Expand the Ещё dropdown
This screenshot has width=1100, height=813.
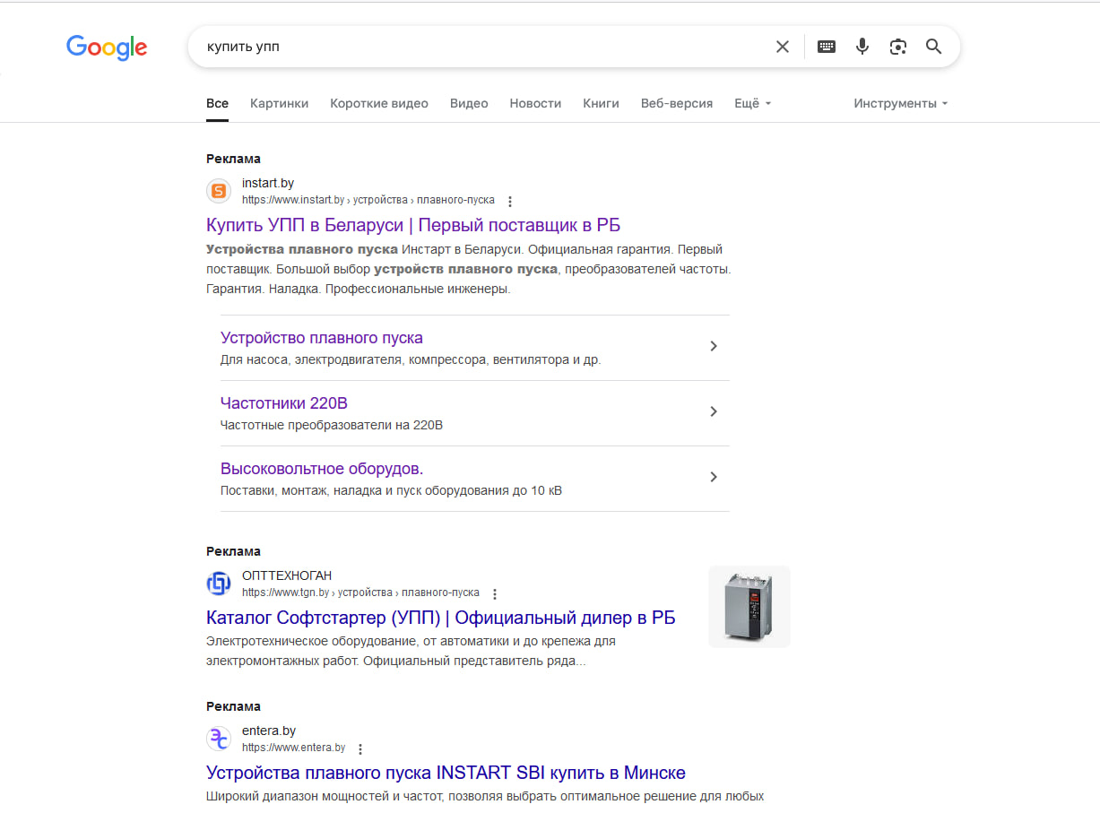(x=752, y=103)
